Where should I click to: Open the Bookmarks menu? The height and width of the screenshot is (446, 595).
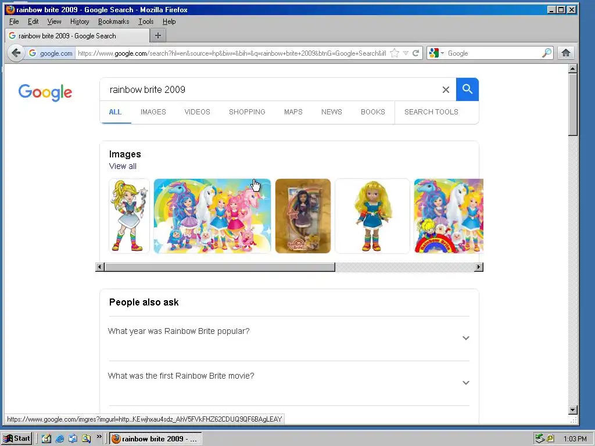113,21
